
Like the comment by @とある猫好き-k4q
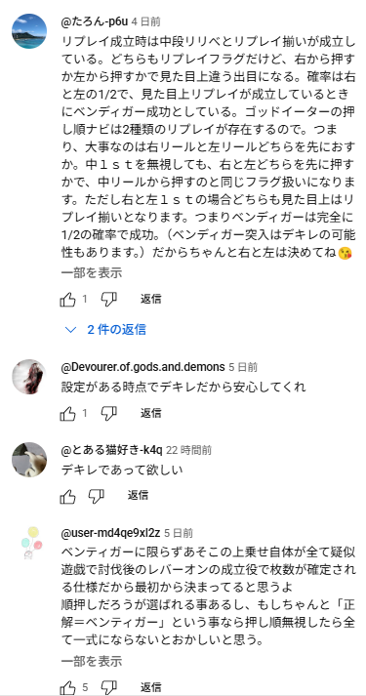pos(67,496)
